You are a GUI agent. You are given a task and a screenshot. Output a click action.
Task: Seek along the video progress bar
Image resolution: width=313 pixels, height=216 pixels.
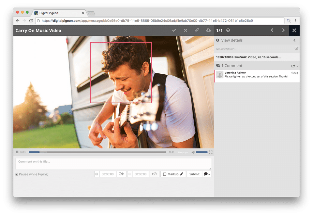[97, 152]
